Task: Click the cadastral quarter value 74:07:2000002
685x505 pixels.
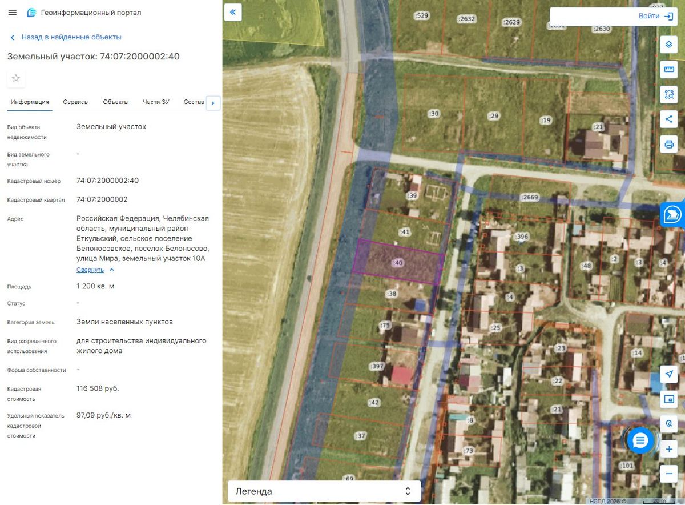Action: click(x=102, y=199)
